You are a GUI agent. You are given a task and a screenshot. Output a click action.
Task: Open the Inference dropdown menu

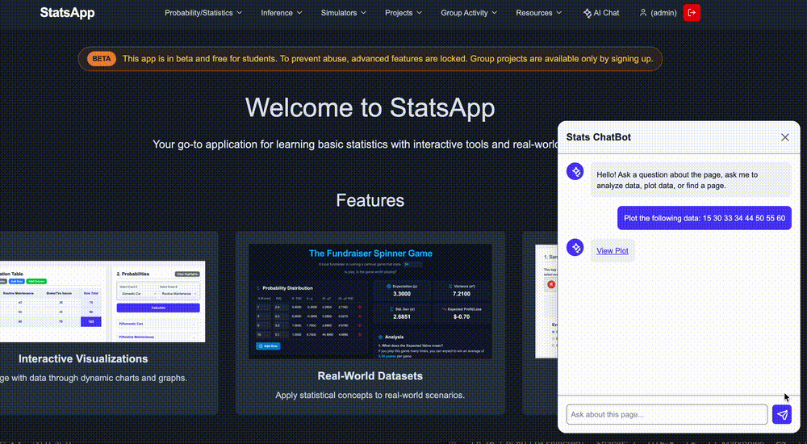click(x=282, y=13)
